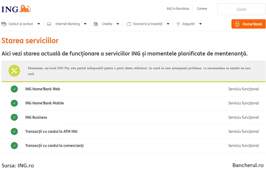Image resolution: width=266 pixels, height=170 pixels.
Task: Click the piggy bank icon beside Economii și investiții
Action: point(129,24)
